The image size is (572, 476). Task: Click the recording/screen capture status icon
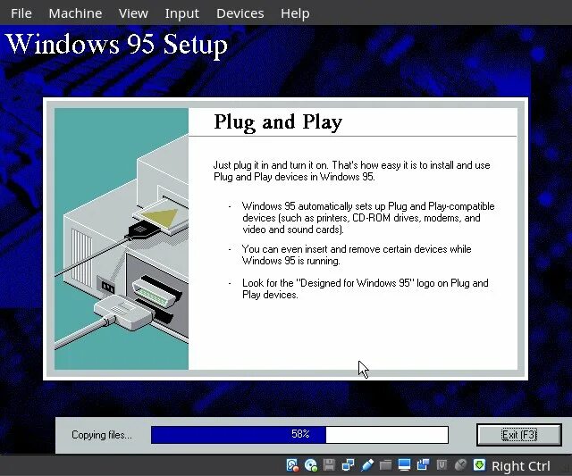[423, 465]
